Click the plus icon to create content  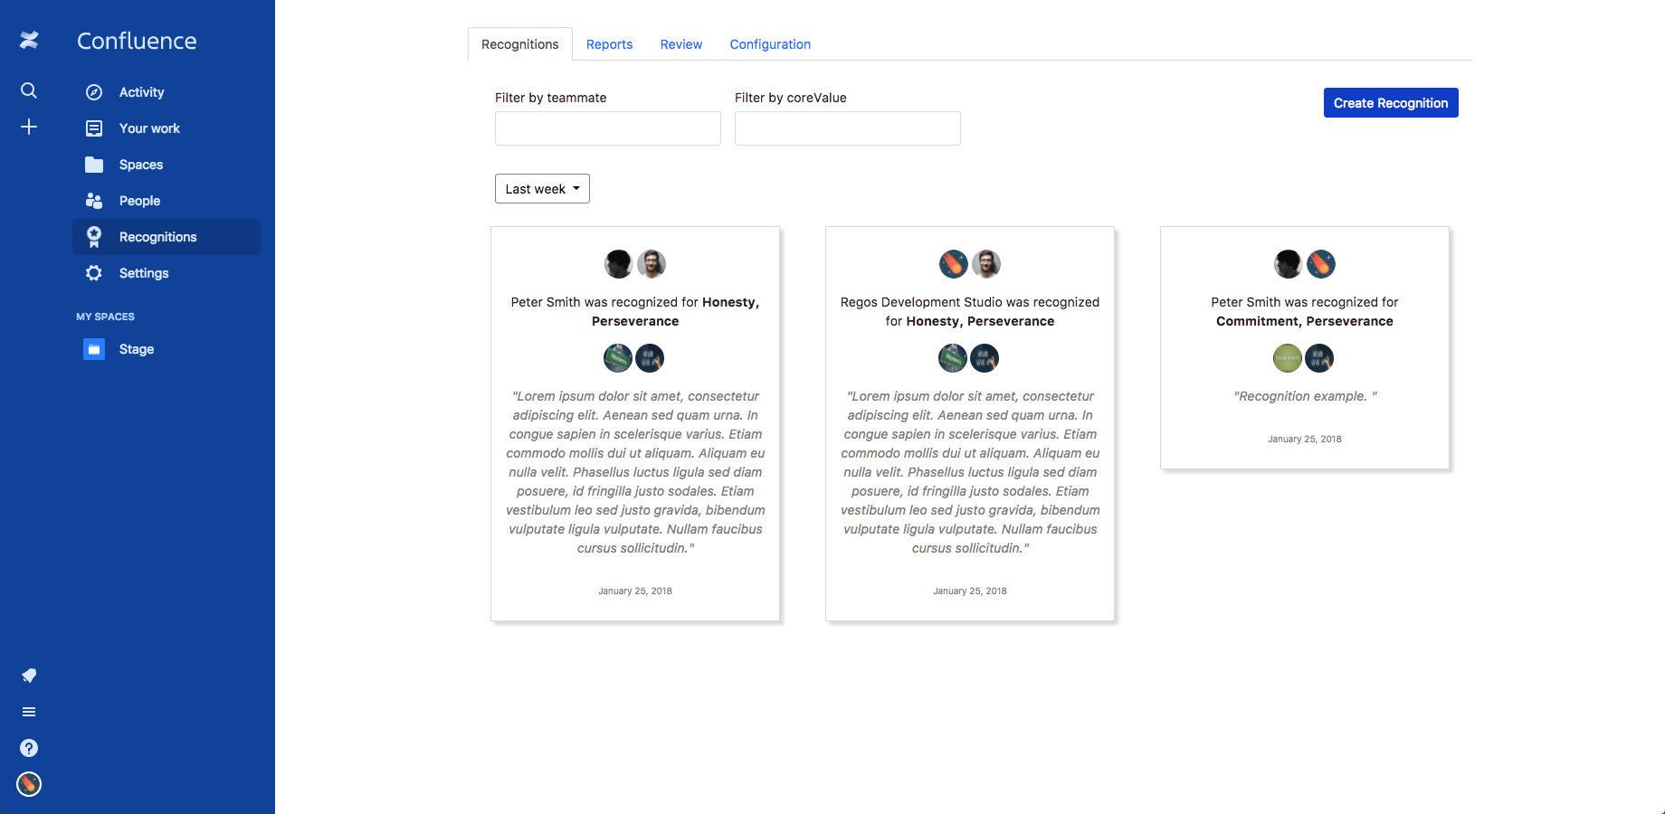coord(28,127)
